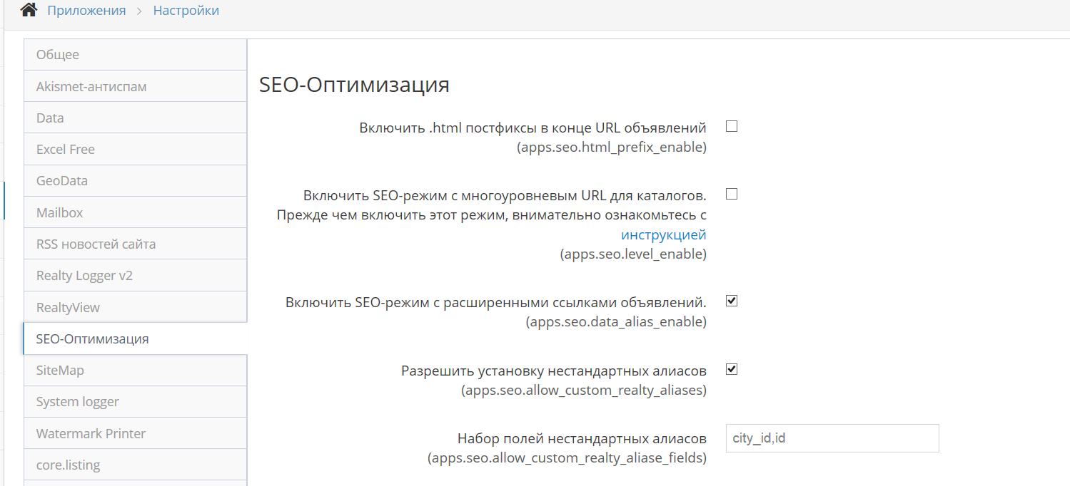This screenshot has height=486, width=1070.
Task: Open the Mailbox settings tab
Action: click(x=136, y=212)
